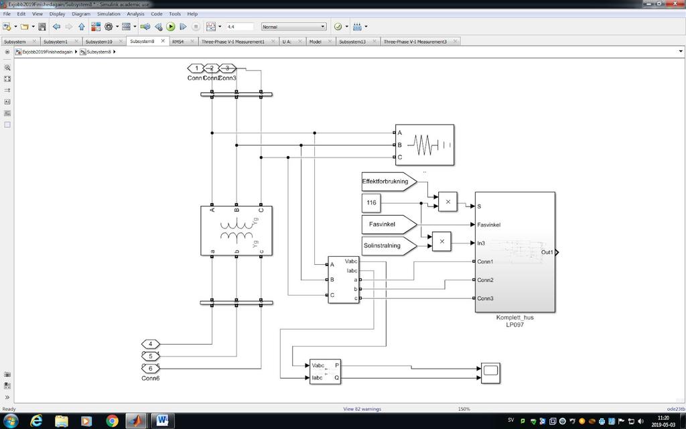This screenshot has width=686, height=429.
Task: Open the Simulation menu
Action: [109, 14]
